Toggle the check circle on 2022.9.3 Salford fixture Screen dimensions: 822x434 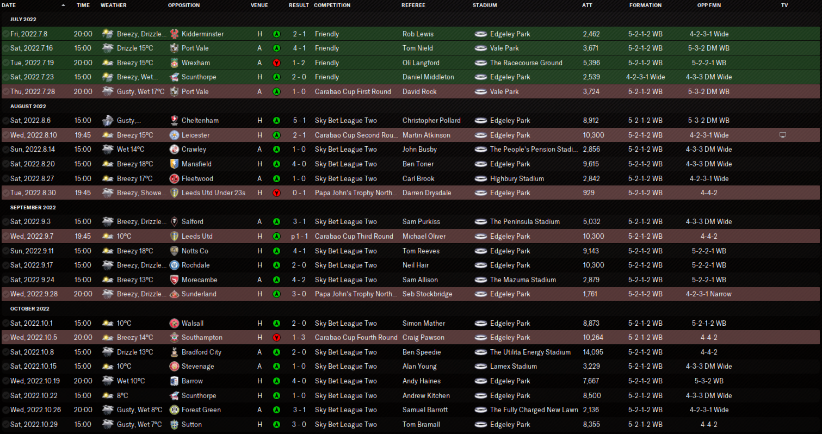click(x=5, y=222)
